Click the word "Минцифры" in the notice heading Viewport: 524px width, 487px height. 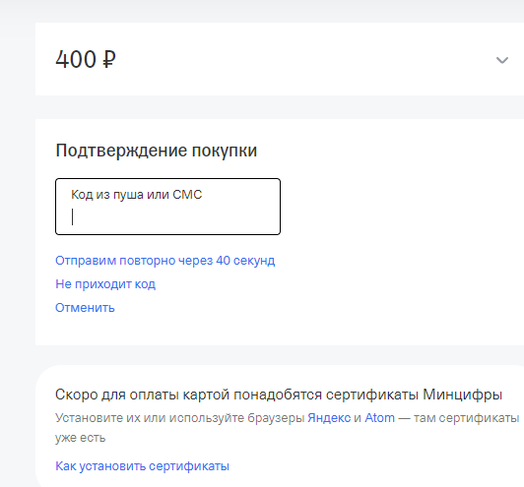point(463,395)
